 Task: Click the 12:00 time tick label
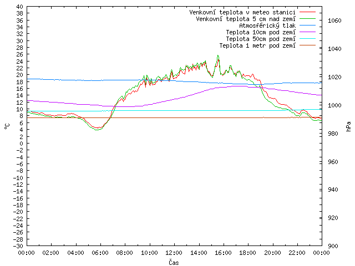click(x=174, y=253)
